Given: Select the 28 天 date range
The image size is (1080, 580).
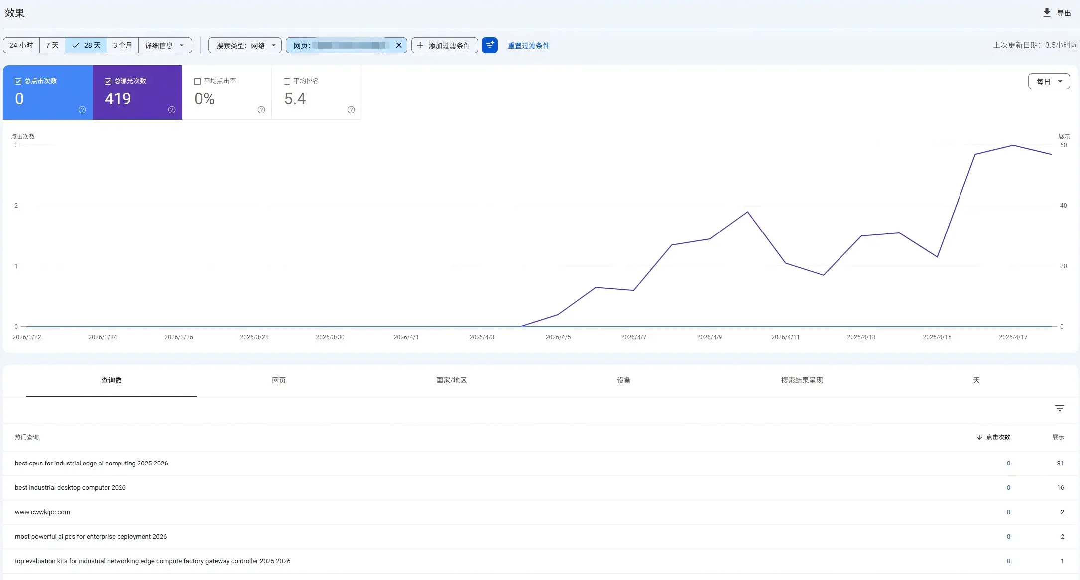Looking at the screenshot, I should tap(86, 45).
